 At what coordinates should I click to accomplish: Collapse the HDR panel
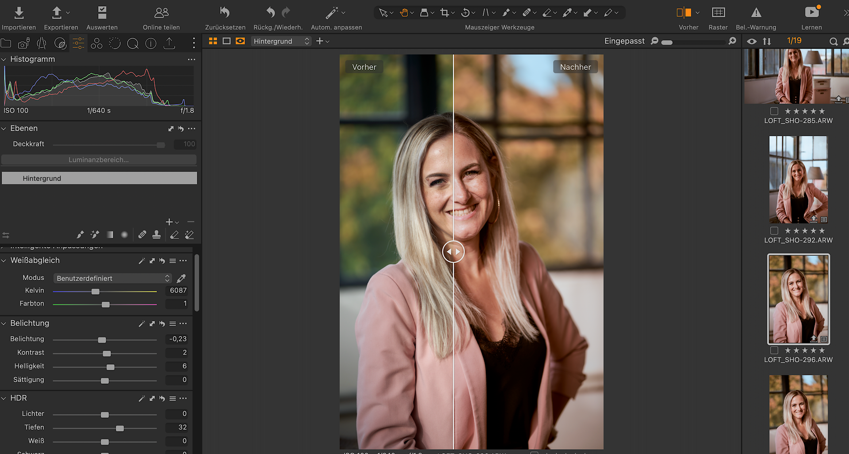(4, 398)
